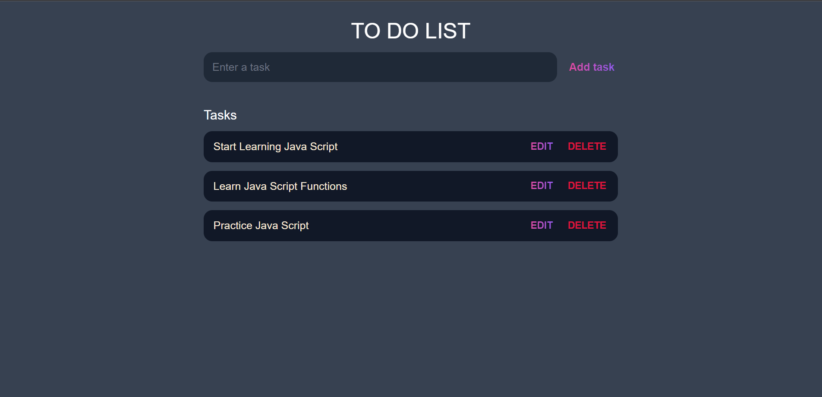Delete the Start Learning Java Script task
The image size is (822, 397).
pos(587,146)
